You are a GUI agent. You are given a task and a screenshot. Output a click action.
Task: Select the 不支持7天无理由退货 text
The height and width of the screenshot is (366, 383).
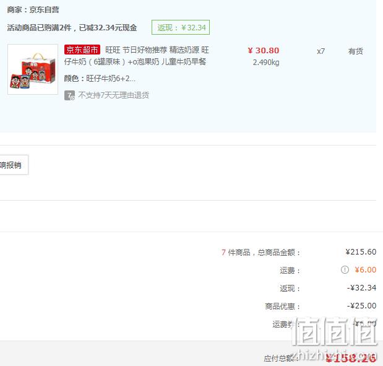114,95
